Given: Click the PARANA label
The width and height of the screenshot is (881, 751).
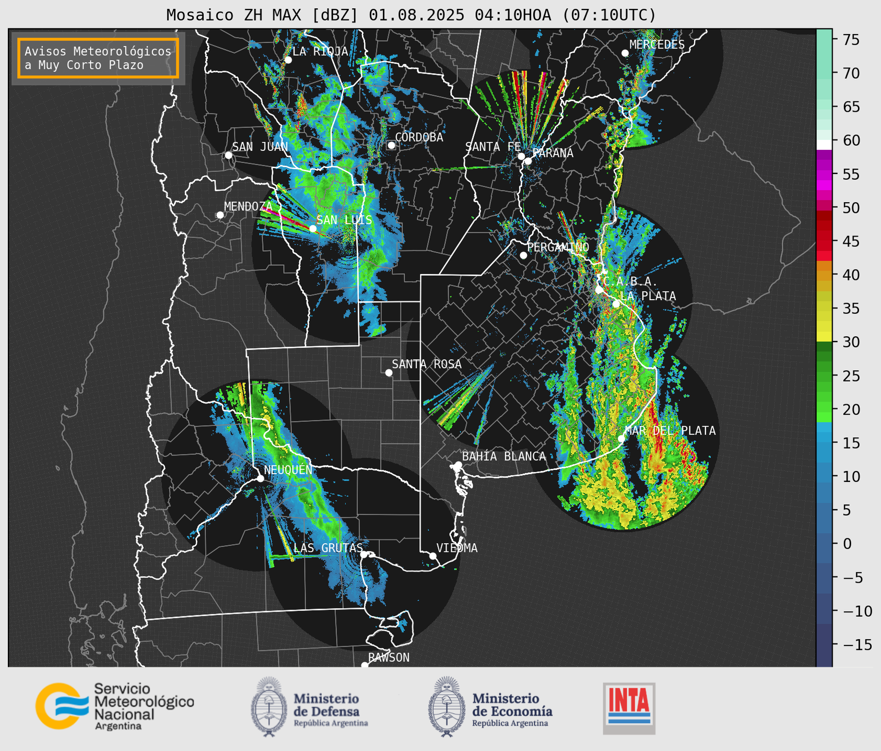Looking at the screenshot, I should (x=553, y=153).
